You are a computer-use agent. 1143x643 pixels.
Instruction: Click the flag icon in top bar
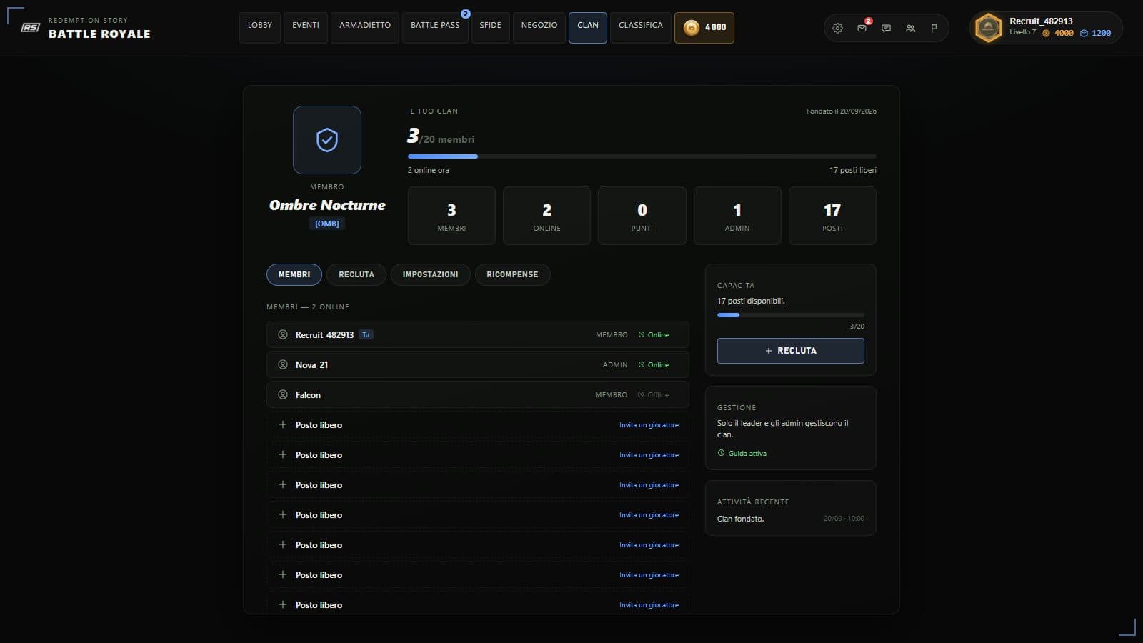click(934, 29)
